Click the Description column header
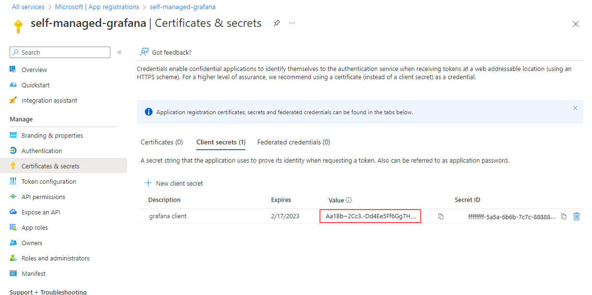 tap(165, 200)
